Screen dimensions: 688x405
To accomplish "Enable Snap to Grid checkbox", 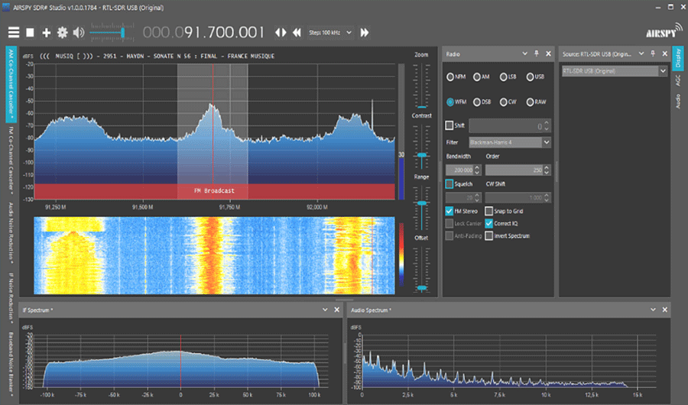I will [x=488, y=211].
